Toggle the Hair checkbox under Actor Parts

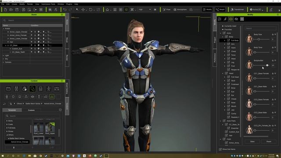pos(227,136)
